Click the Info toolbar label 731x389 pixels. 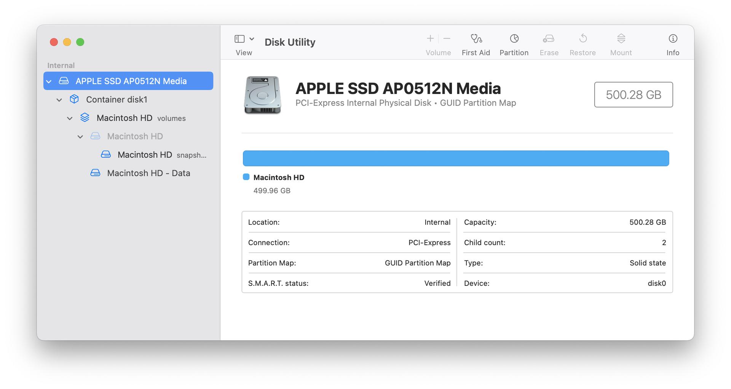tap(673, 53)
